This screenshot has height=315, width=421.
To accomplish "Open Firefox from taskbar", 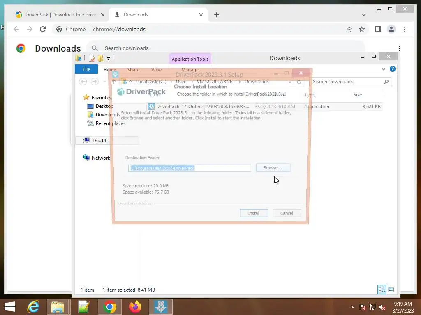I will [135, 307].
